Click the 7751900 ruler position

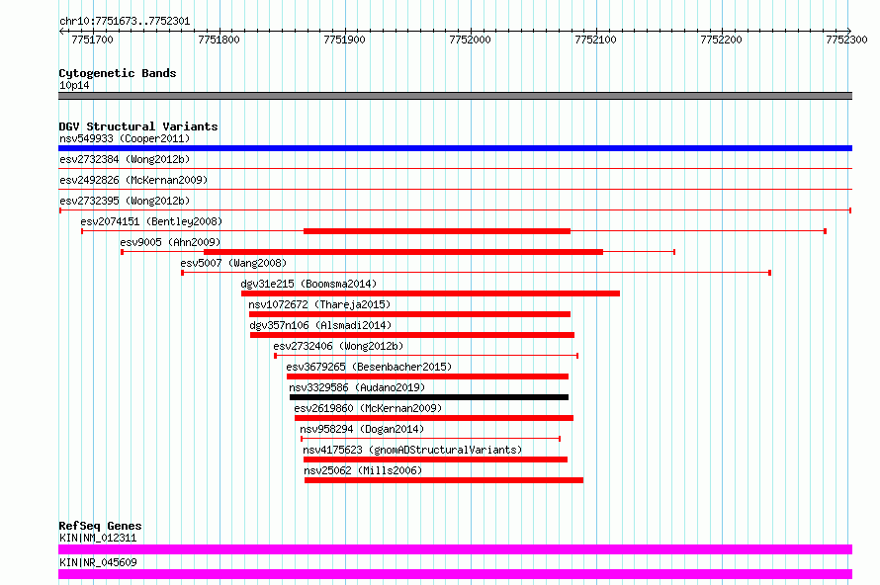(x=345, y=40)
